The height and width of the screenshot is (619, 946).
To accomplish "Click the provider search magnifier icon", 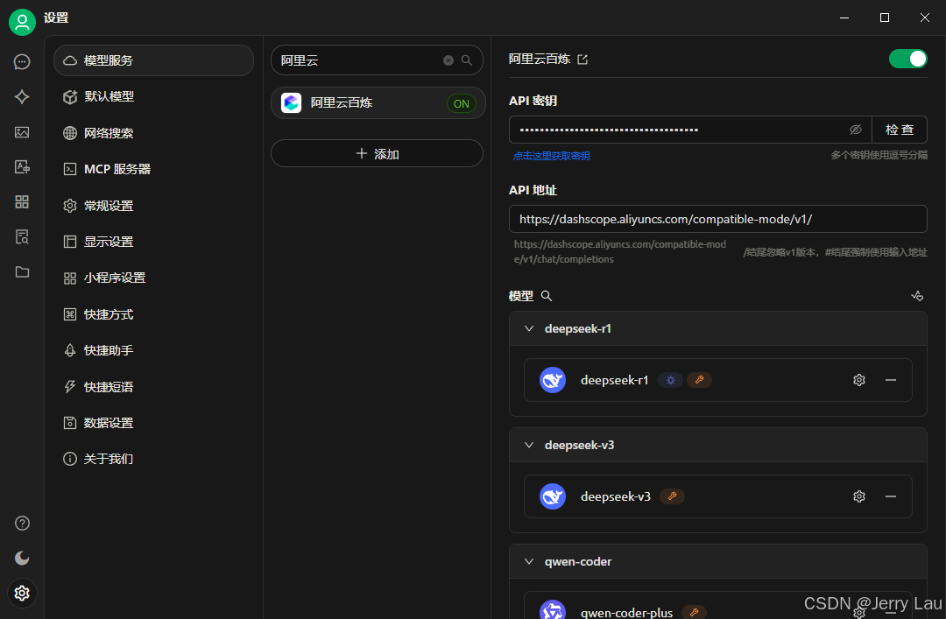I will pos(466,60).
